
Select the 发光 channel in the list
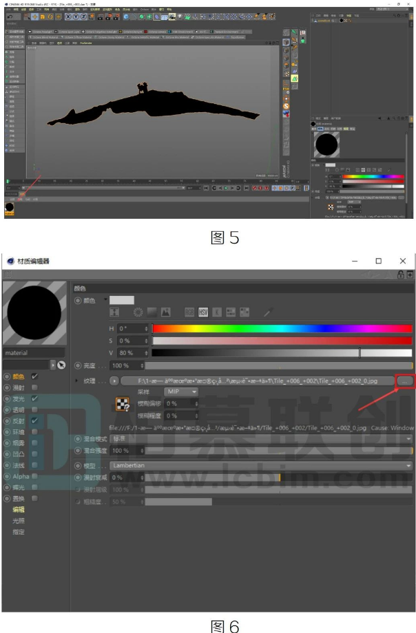point(19,398)
